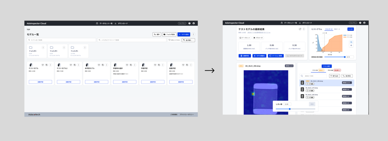Open kebab menu on テストモデル card
This screenshot has width=388, height=141.
(x=50, y=65)
